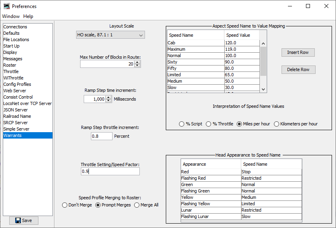Screen dimensions: 336x228
Task: Click the Insert Row button
Action: click(x=298, y=52)
